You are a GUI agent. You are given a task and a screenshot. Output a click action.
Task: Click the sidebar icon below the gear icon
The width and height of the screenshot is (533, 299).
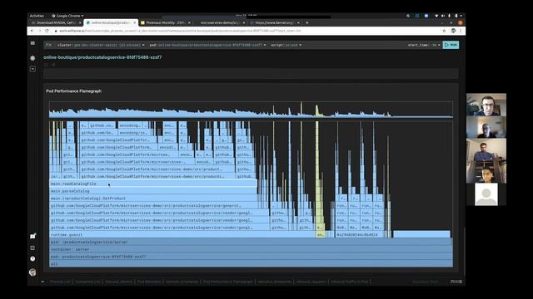point(32,69)
